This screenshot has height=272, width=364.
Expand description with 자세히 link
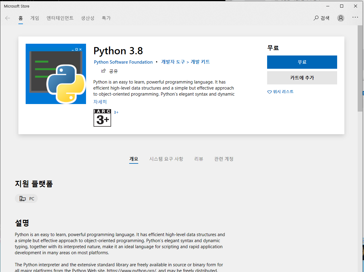(100, 102)
